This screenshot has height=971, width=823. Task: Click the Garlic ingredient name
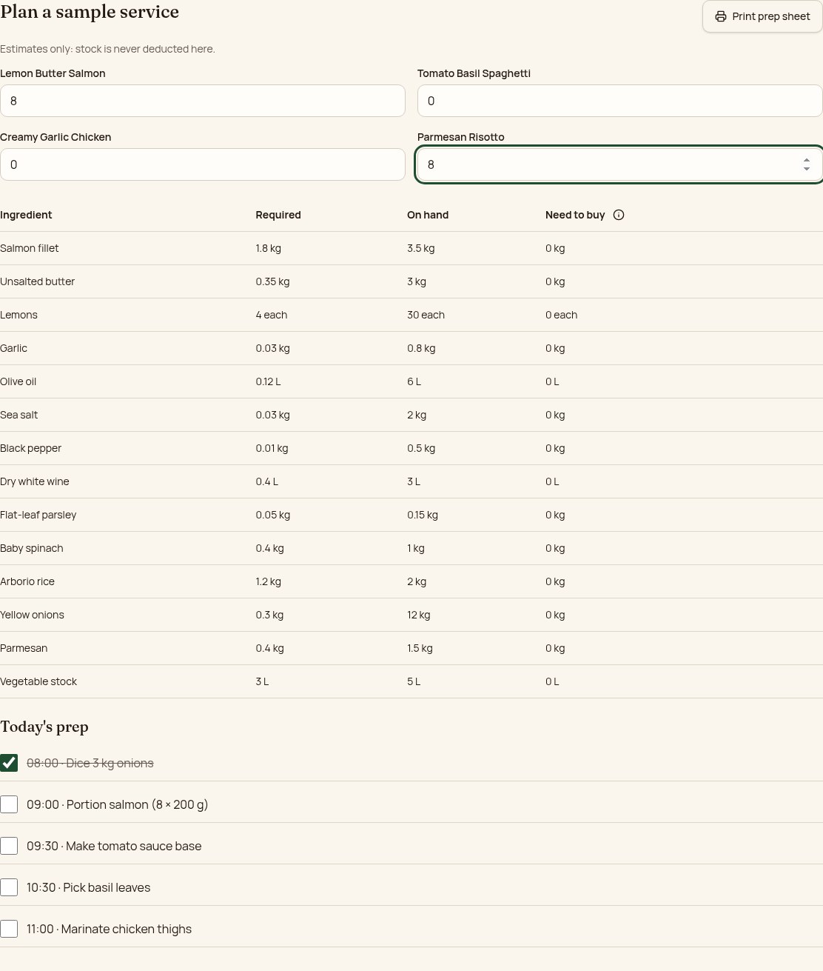click(x=13, y=348)
